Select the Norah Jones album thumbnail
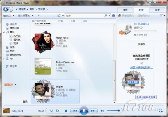168x117 pixels. point(43,42)
